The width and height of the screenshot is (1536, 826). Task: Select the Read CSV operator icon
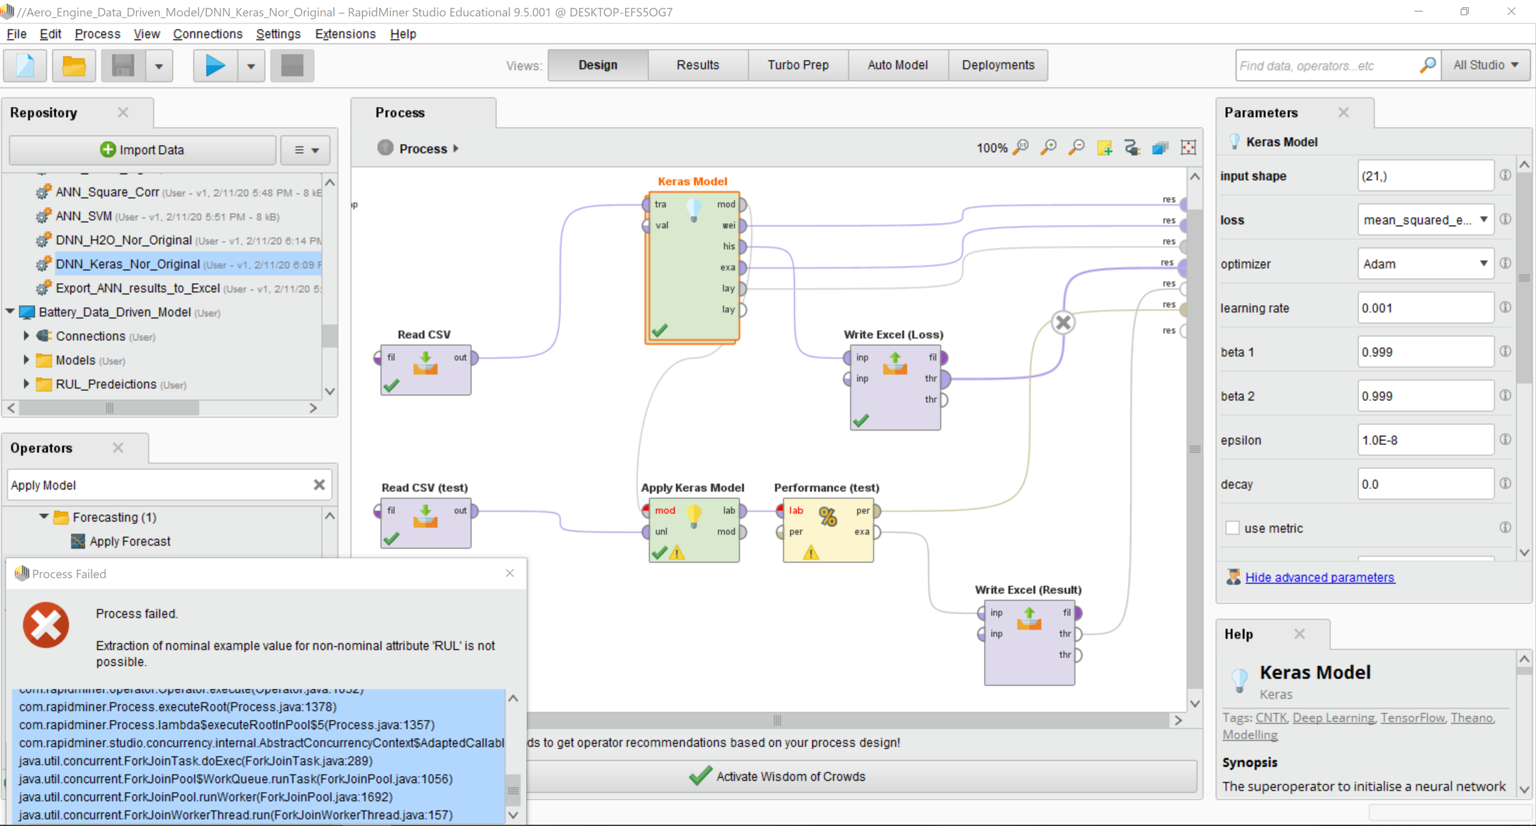(425, 363)
